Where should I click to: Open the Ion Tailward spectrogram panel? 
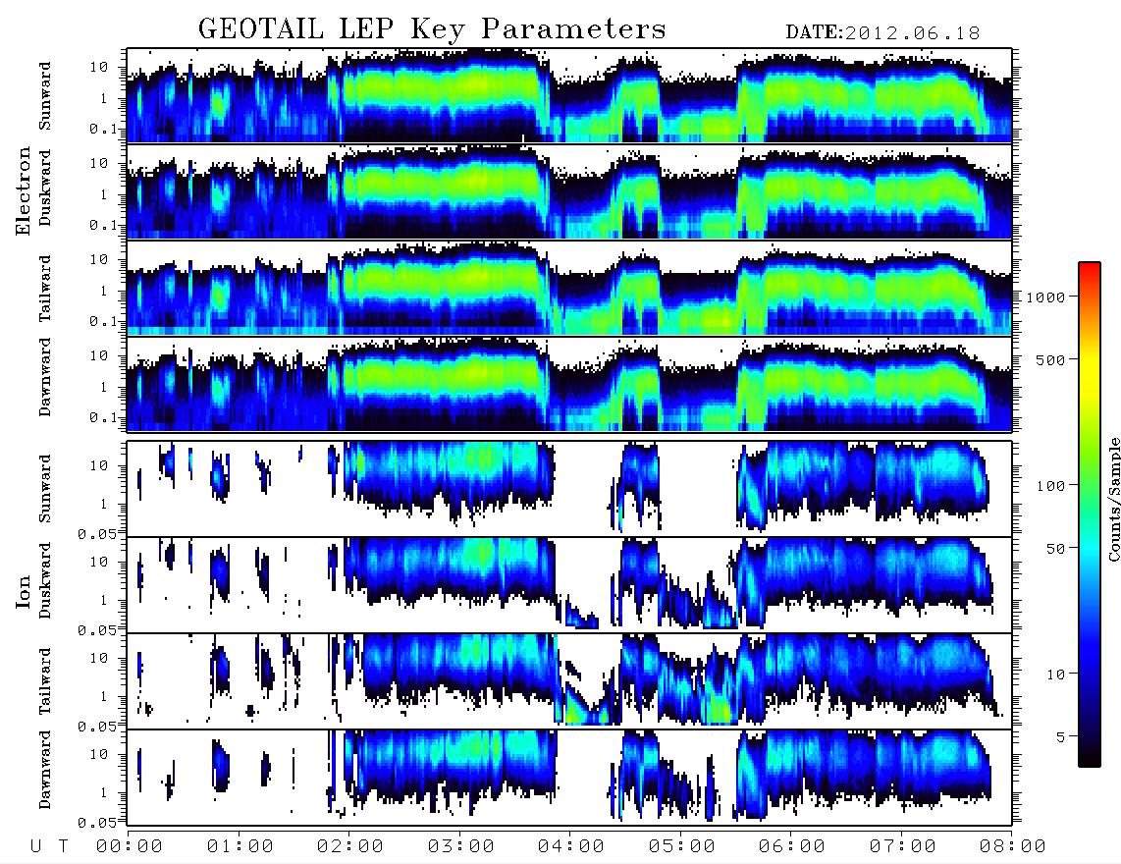(x=569, y=681)
